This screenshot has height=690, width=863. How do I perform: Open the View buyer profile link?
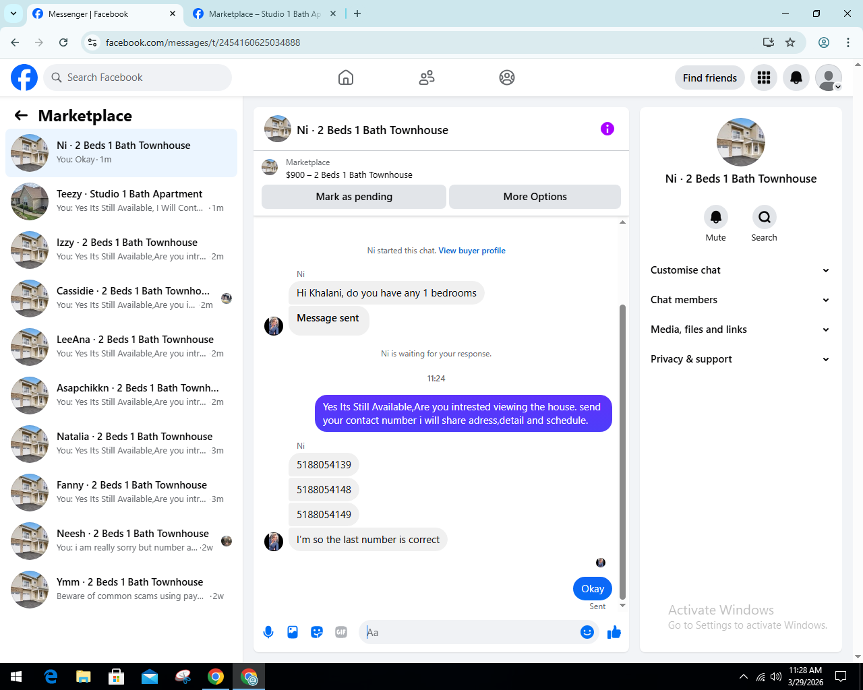click(x=472, y=251)
